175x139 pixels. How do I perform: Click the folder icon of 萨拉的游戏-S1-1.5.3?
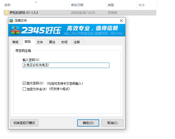click(x=7, y=12)
